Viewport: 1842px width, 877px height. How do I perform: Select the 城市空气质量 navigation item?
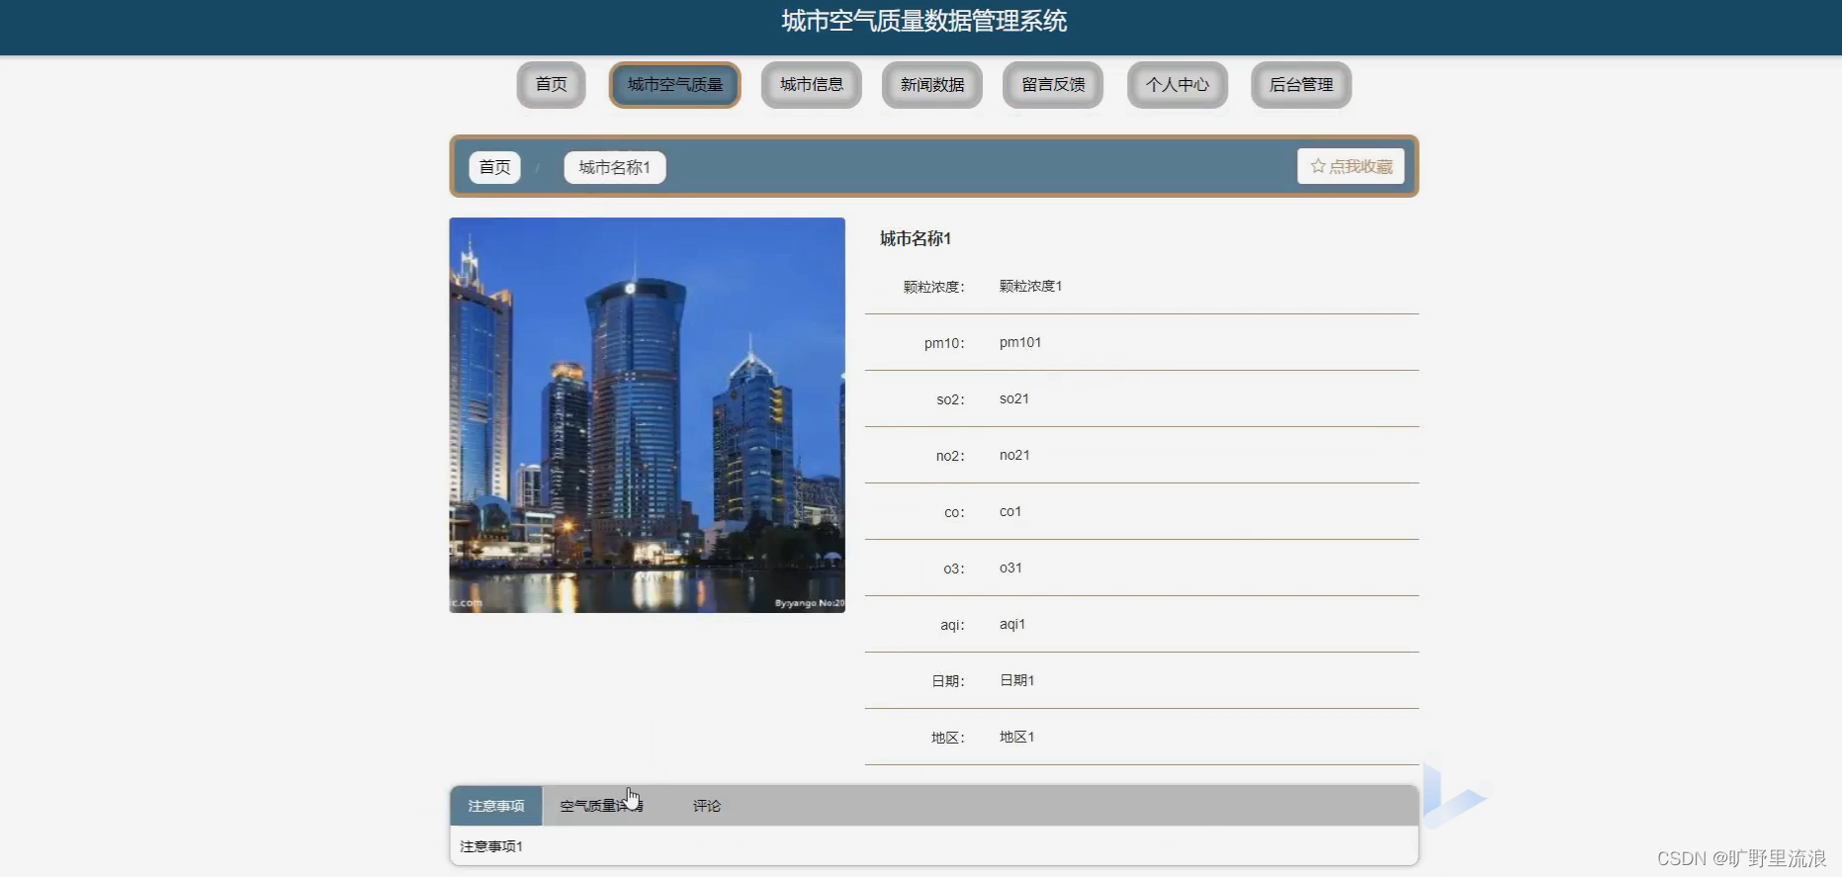(675, 85)
